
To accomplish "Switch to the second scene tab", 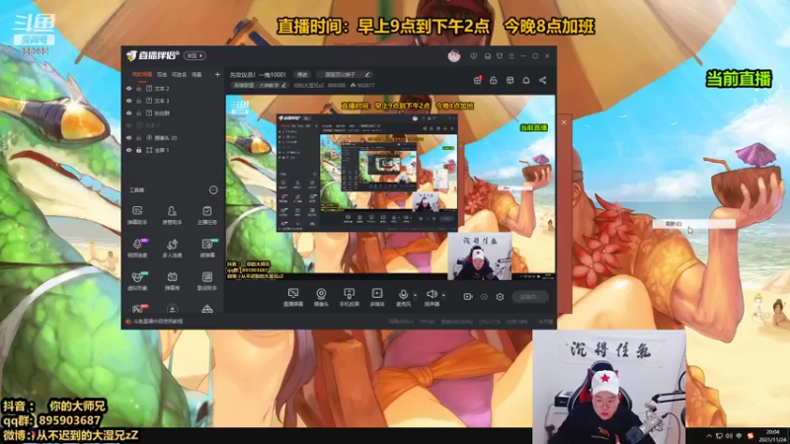I will coord(162,75).
